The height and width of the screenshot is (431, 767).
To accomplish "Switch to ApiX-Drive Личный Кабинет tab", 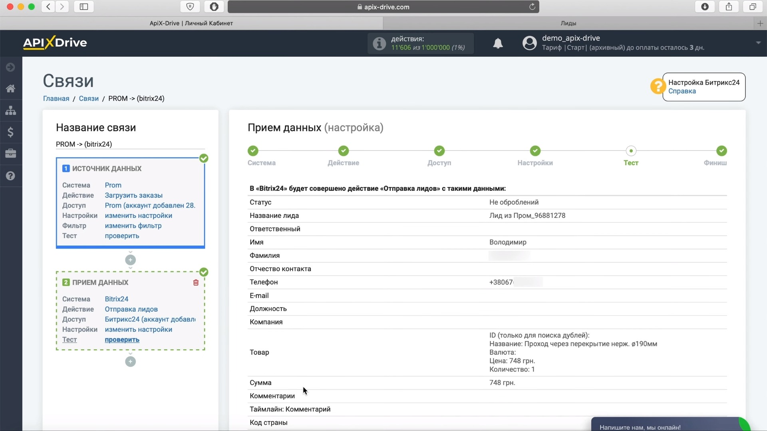I will click(191, 23).
